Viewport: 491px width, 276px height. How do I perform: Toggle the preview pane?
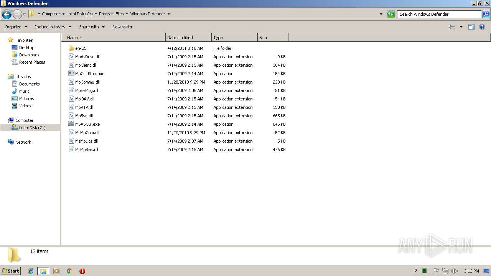[x=471, y=27]
